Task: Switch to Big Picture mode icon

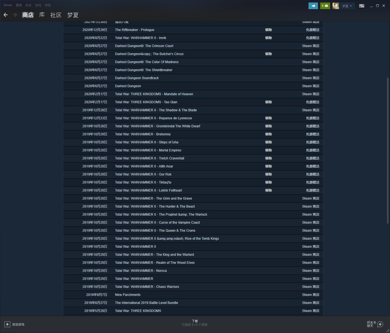Action: [362, 6]
